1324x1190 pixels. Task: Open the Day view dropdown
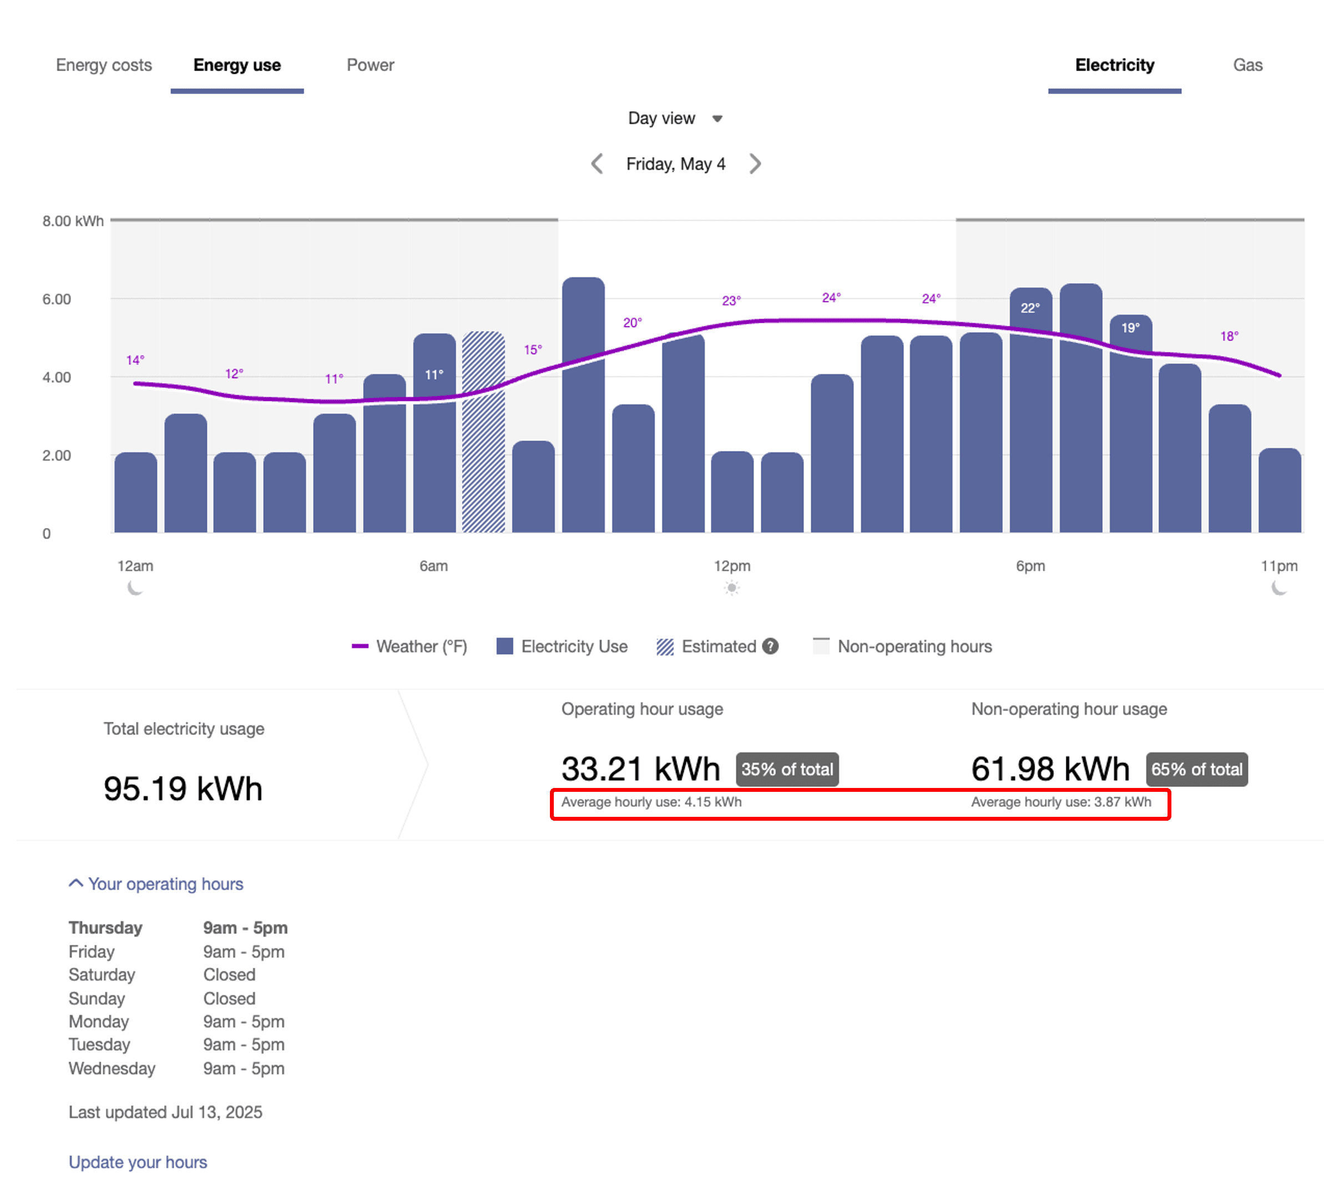tap(675, 118)
